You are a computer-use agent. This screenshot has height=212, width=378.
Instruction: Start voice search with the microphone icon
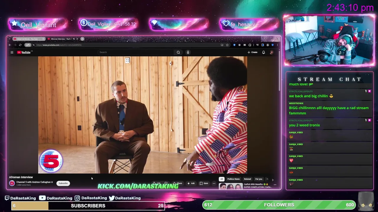188,52
